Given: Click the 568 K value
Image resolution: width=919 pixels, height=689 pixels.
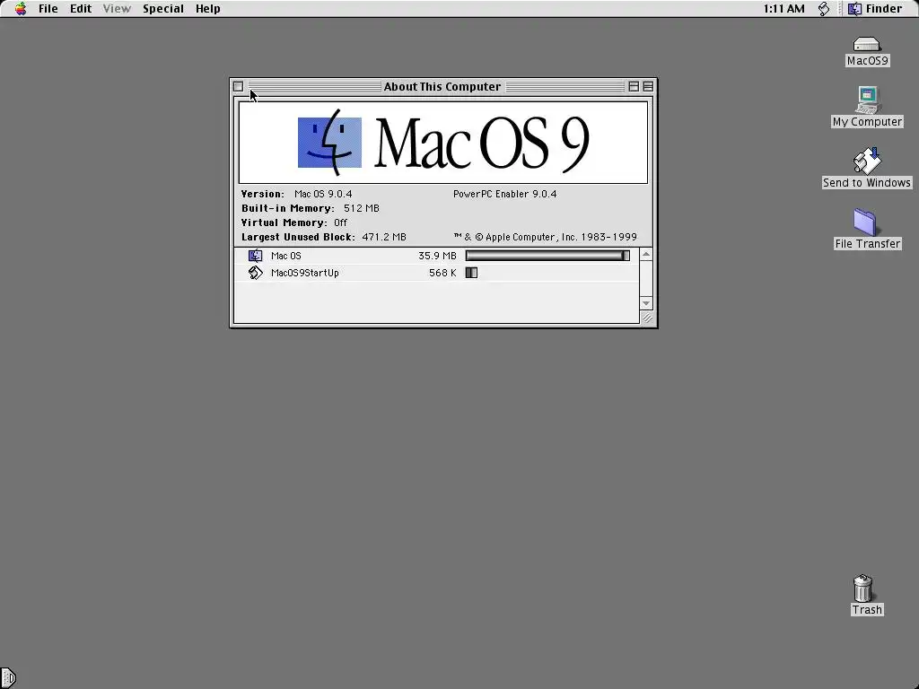Looking at the screenshot, I should [x=442, y=273].
